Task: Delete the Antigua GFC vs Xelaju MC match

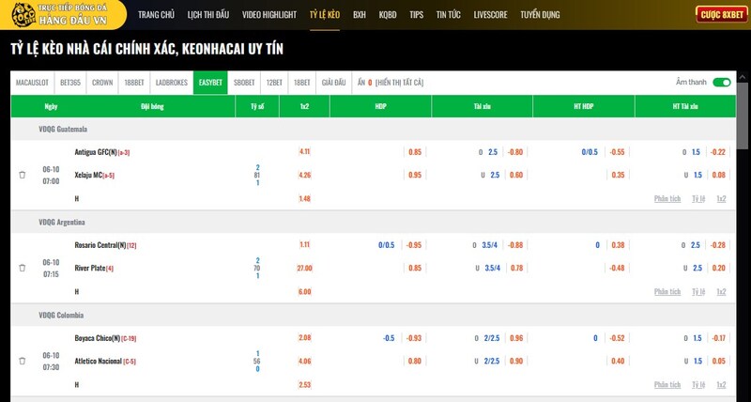Action: click(23, 175)
